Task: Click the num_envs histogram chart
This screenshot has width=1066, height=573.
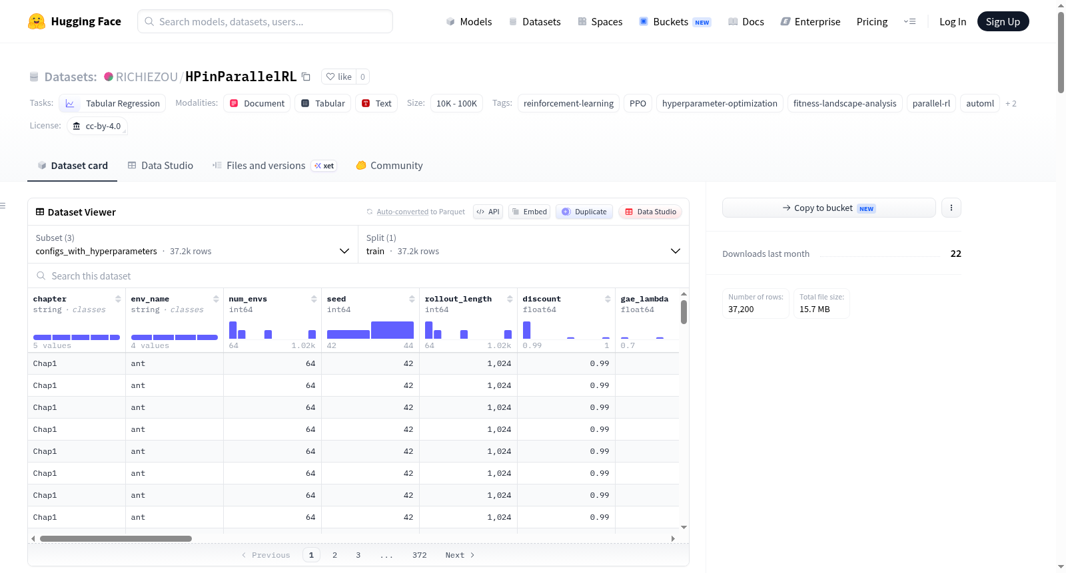Action: 272,330
